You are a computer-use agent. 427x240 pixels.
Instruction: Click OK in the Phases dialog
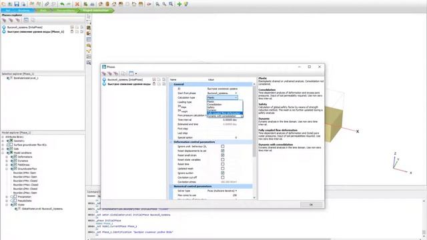click(x=311, y=205)
